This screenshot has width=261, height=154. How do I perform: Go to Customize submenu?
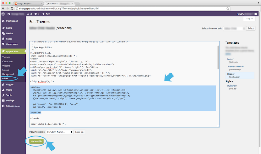click(7, 61)
